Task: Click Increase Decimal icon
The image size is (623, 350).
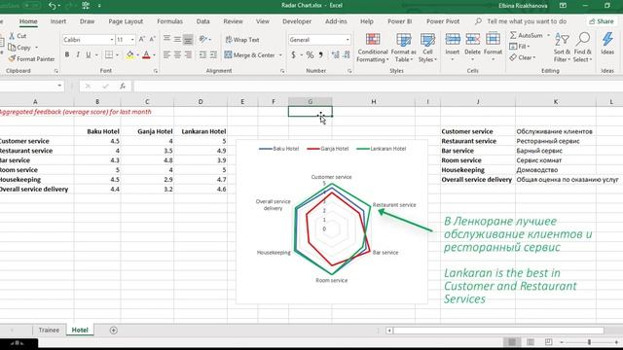Action: click(335, 54)
